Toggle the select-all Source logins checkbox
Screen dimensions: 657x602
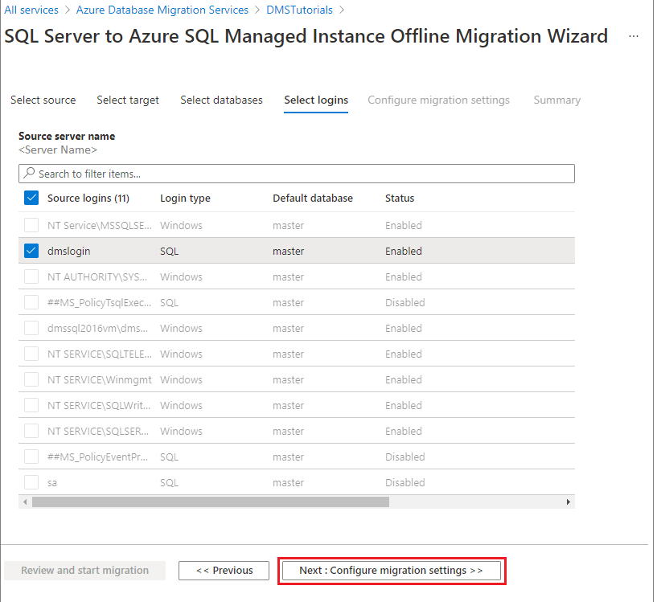click(31, 198)
